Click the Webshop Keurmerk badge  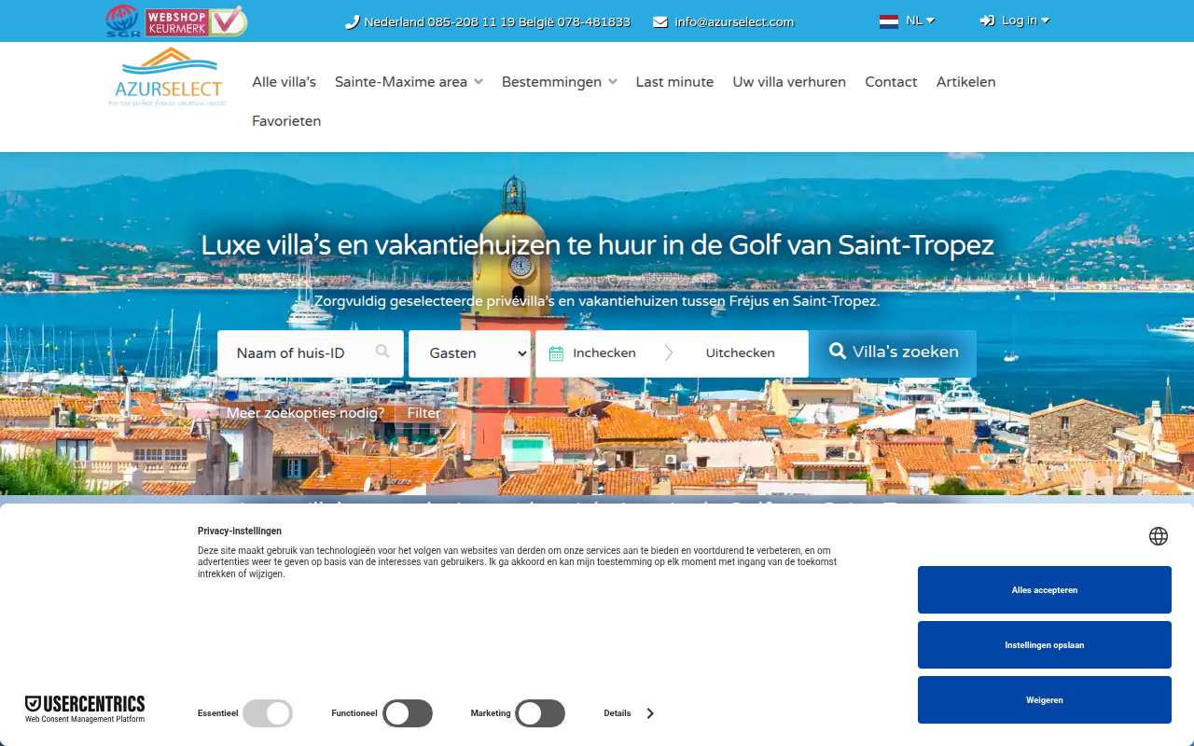[196, 21]
